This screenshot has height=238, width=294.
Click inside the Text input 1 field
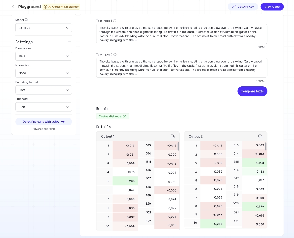click(181, 34)
